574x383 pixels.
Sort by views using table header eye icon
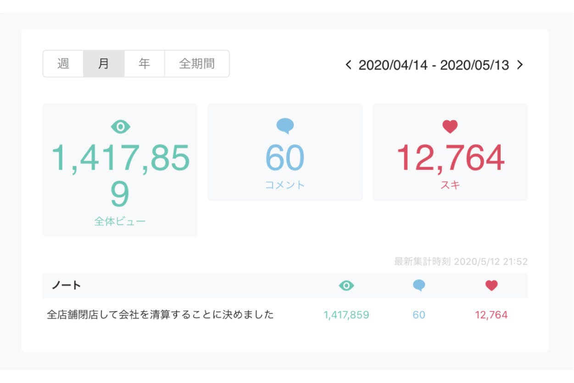click(x=346, y=286)
